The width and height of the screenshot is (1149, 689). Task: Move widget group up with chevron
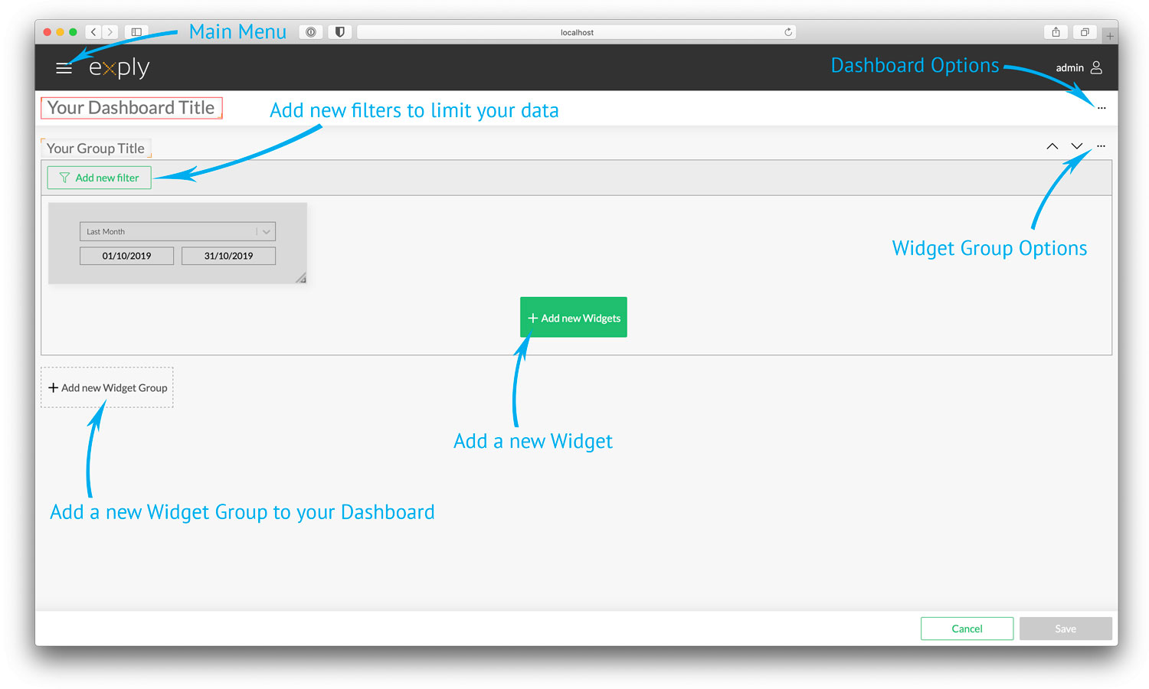pos(1052,146)
